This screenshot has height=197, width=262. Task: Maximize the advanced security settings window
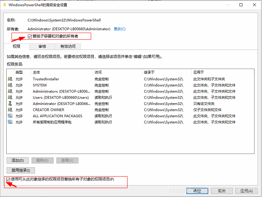click(x=241, y=5)
